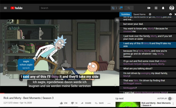
Task: Click the red video progress bar
Action: click(2, 93)
